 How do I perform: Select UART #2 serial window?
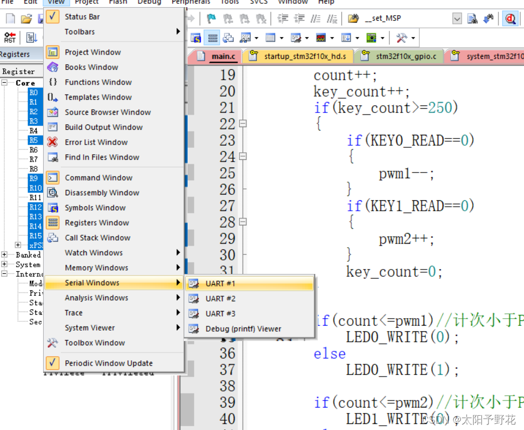pyautogui.click(x=250, y=298)
